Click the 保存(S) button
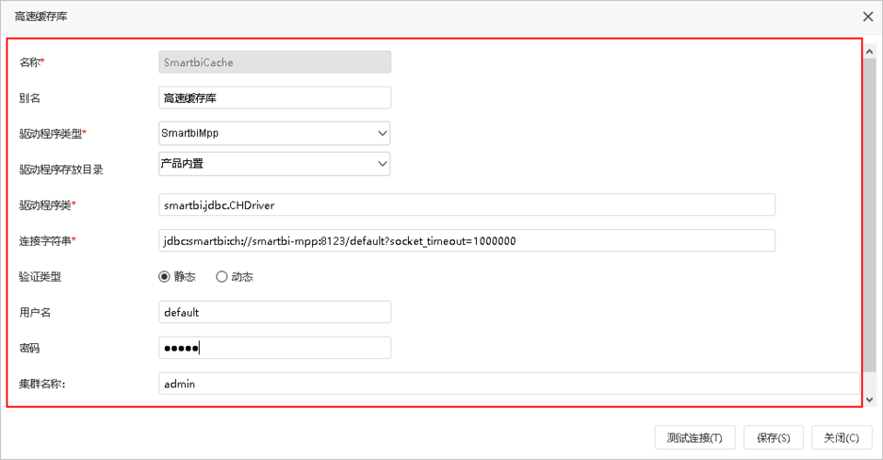883x460 pixels. coord(773,438)
